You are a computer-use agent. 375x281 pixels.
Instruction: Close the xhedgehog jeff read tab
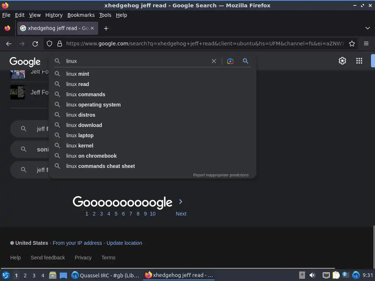pyautogui.click(x=92, y=28)
